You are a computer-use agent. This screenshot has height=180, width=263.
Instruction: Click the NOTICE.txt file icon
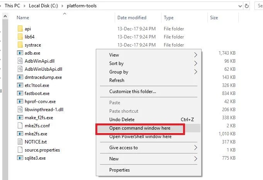coord(20,142)
